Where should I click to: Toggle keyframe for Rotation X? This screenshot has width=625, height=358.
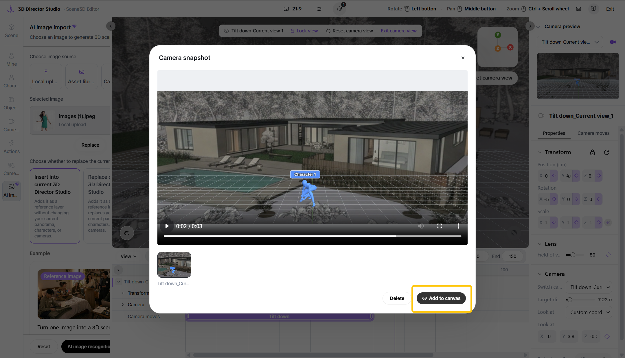(554, 199)
